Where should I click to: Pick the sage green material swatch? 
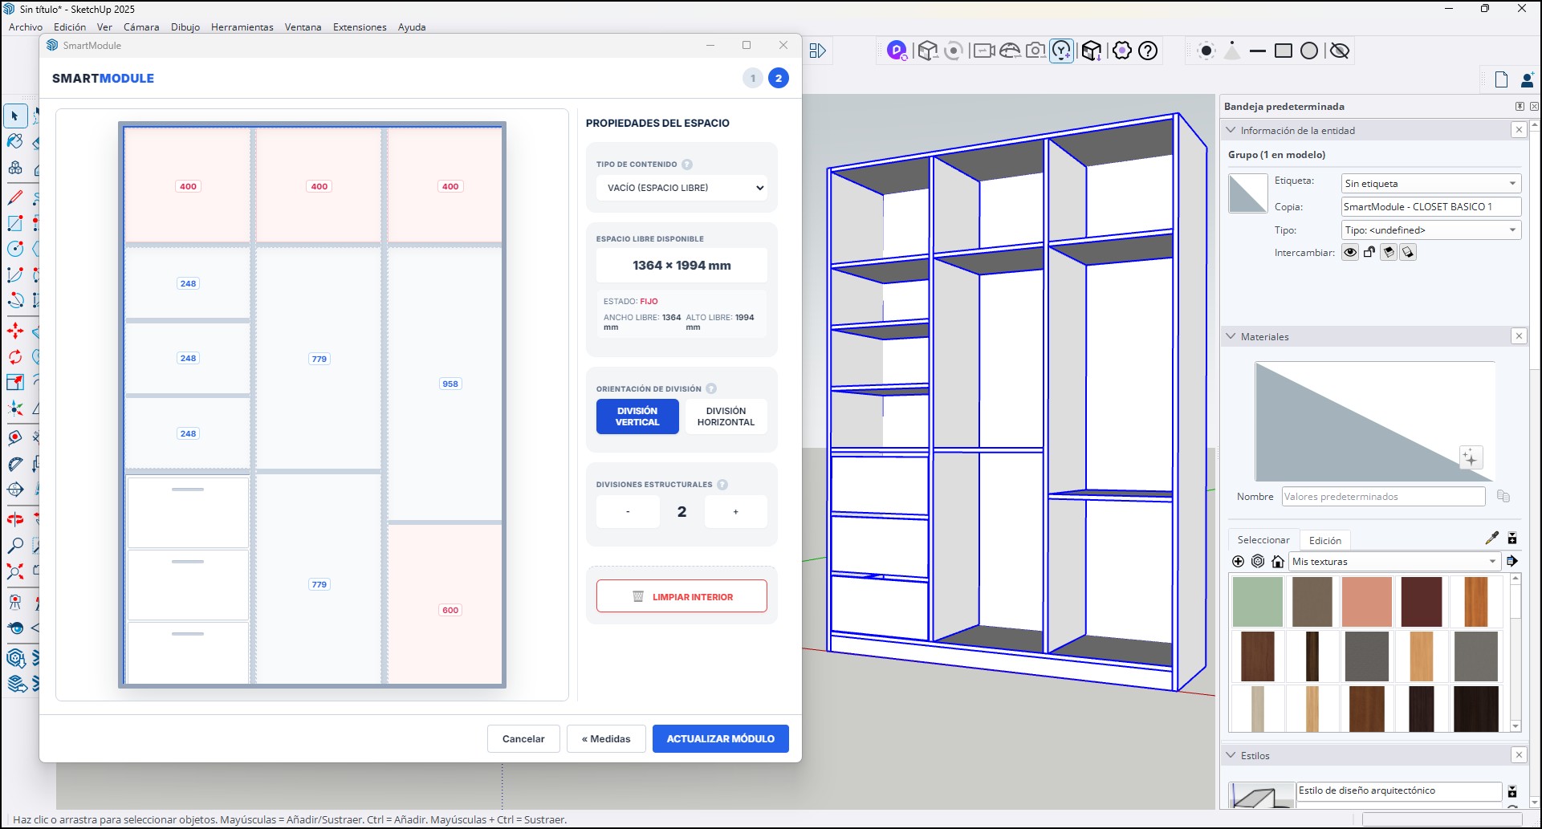(1258, 601)
